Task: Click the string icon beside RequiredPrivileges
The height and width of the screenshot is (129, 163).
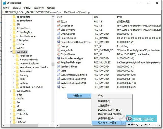Action: (x=59, y=62)
